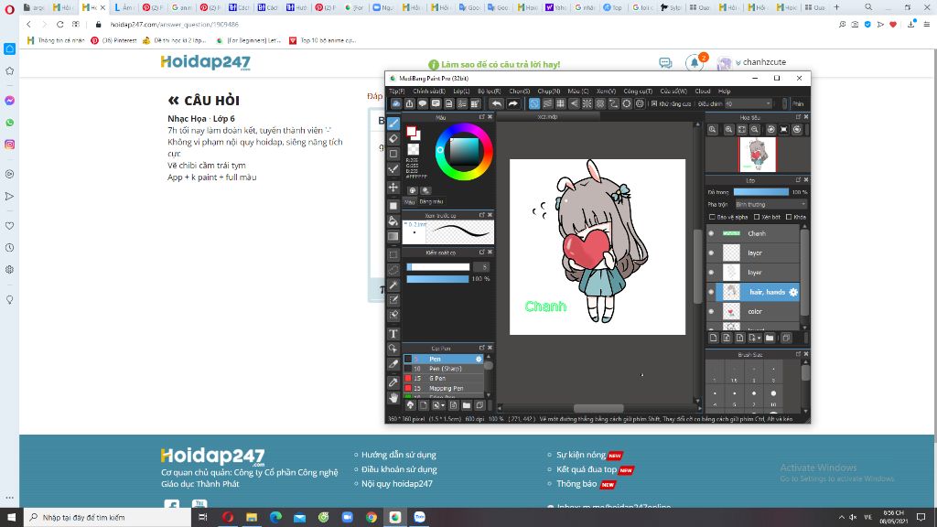Open the Pha trộn blend mode dropdown
This screenshot has height=527, width=937.
(770, 204)
